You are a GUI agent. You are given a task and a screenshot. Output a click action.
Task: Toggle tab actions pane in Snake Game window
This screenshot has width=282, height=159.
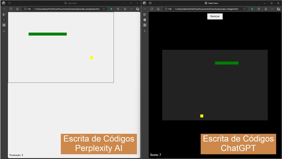tap(145, 14)
